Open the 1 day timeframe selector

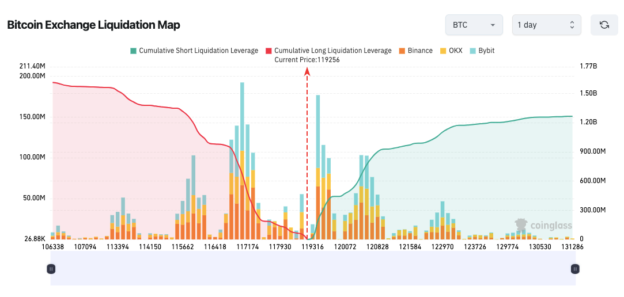point(546,25)
